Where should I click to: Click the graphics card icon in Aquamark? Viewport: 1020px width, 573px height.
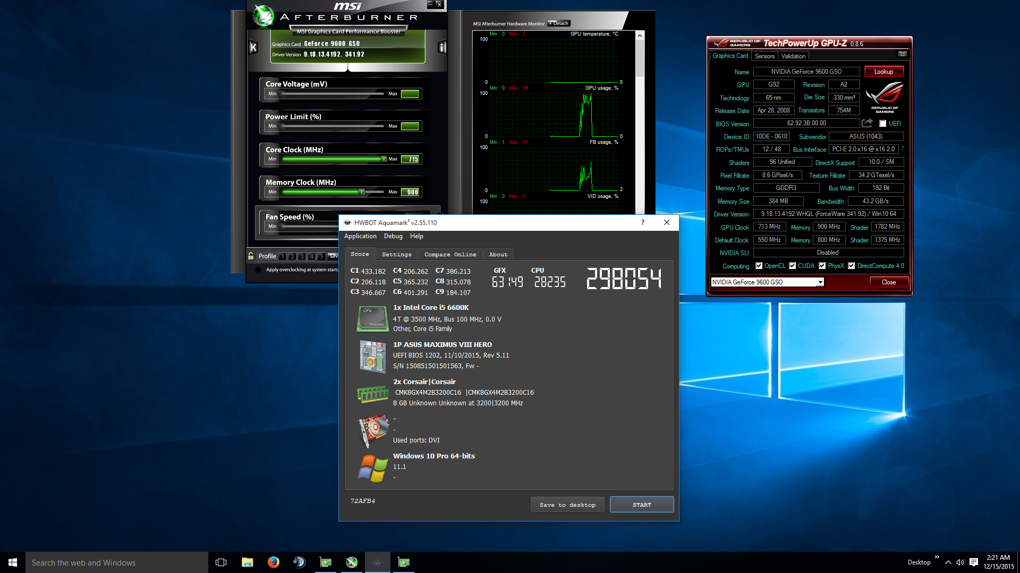[x=373, y=430]
